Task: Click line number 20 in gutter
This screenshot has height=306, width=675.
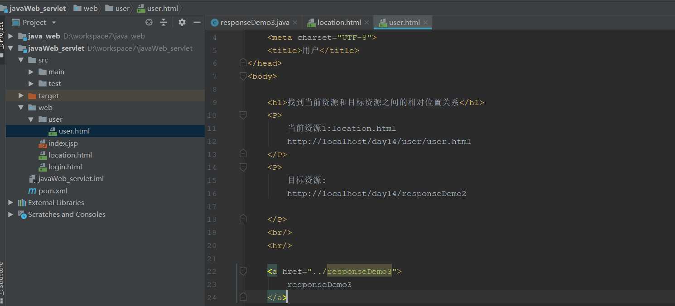Action: coord(212,246)
